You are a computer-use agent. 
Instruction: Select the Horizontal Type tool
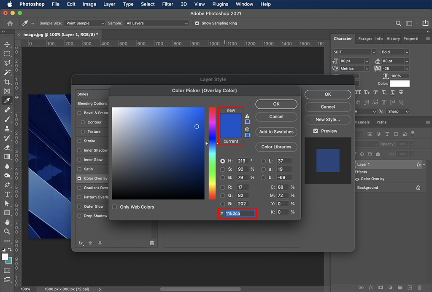pyautogui.click(x=7, y=194)
